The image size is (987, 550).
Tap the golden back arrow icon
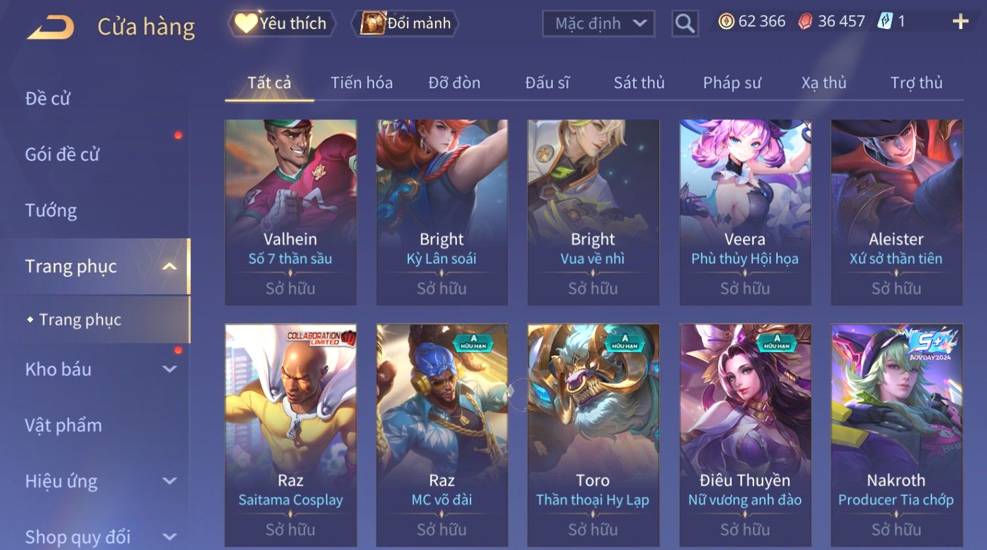51,28
